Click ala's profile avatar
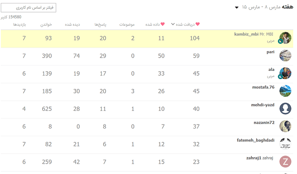 point(285,73)
